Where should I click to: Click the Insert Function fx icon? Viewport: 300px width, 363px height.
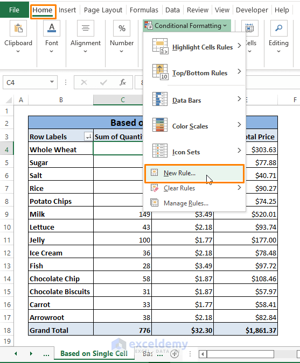[123, 82]
